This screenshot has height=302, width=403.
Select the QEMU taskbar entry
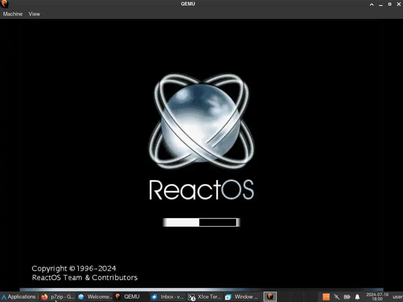click(131, 297)
